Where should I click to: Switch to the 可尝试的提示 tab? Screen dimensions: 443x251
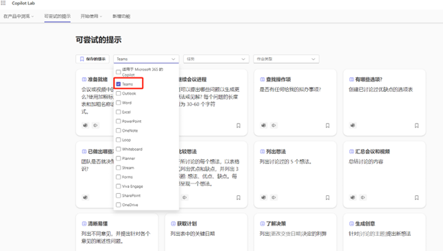(57, 17)
